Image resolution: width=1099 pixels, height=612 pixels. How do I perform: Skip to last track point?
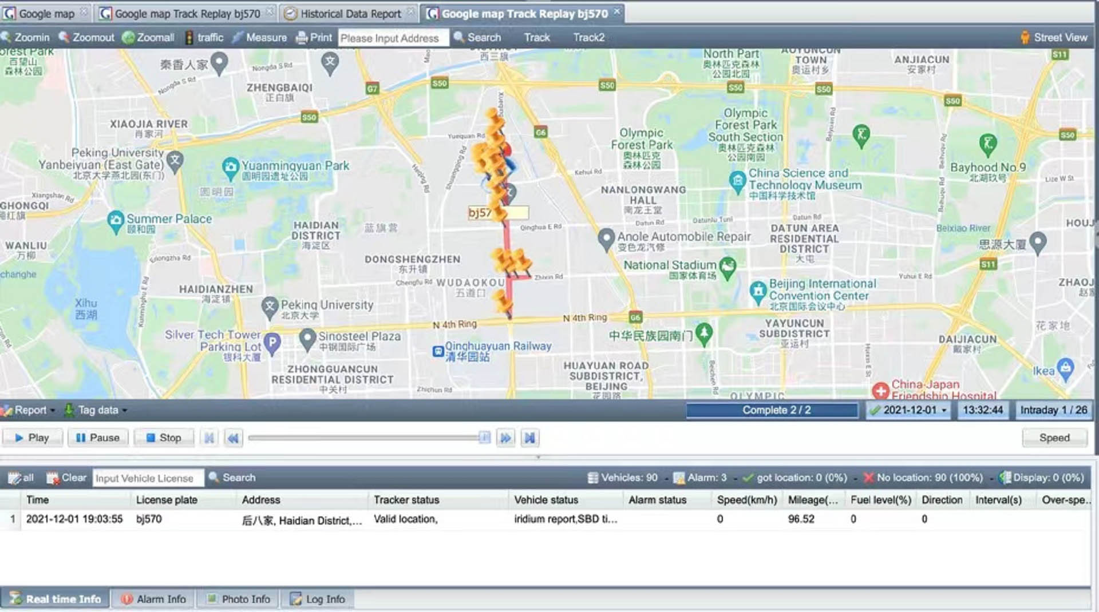529,438
